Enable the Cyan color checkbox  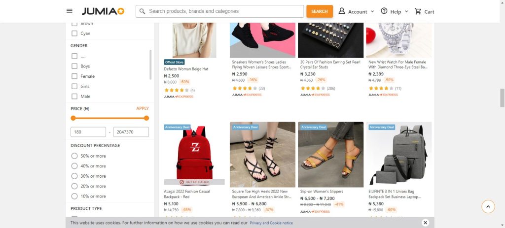pyautogui.click(x=74, y=33)
